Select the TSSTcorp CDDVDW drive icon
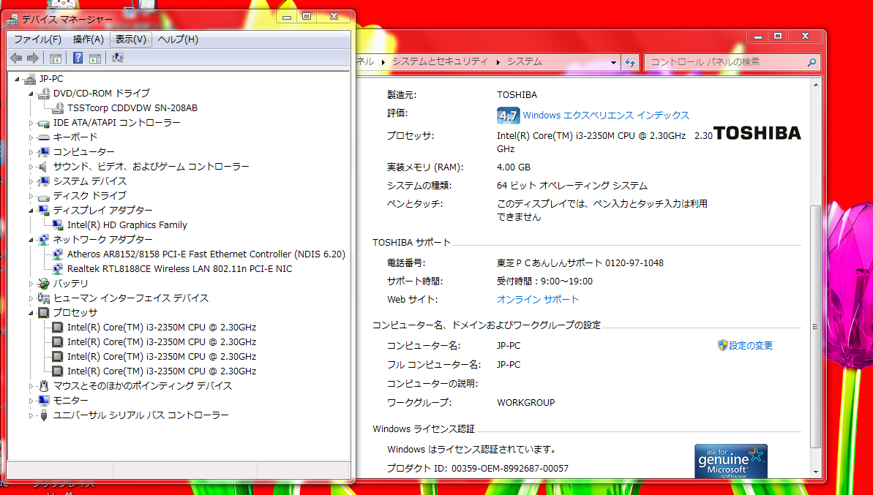The height and width of the screenshot is (495, 873). pyautogui.click(x=58, y=108)
